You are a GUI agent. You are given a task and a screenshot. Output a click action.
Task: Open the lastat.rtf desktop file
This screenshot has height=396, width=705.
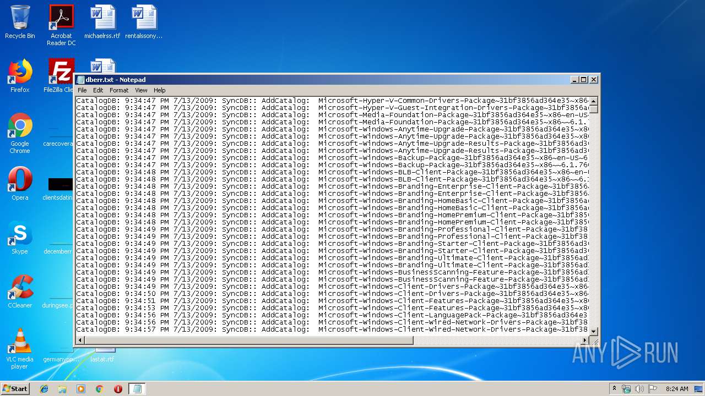click(102, 355)
